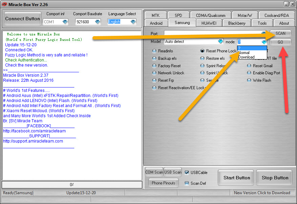
Task: Choose Download in the mode list
Action: (x=252, y=57)
